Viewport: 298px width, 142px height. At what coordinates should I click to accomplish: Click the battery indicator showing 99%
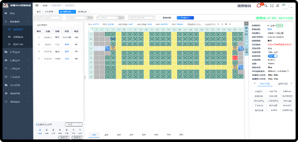coord(279,25)
